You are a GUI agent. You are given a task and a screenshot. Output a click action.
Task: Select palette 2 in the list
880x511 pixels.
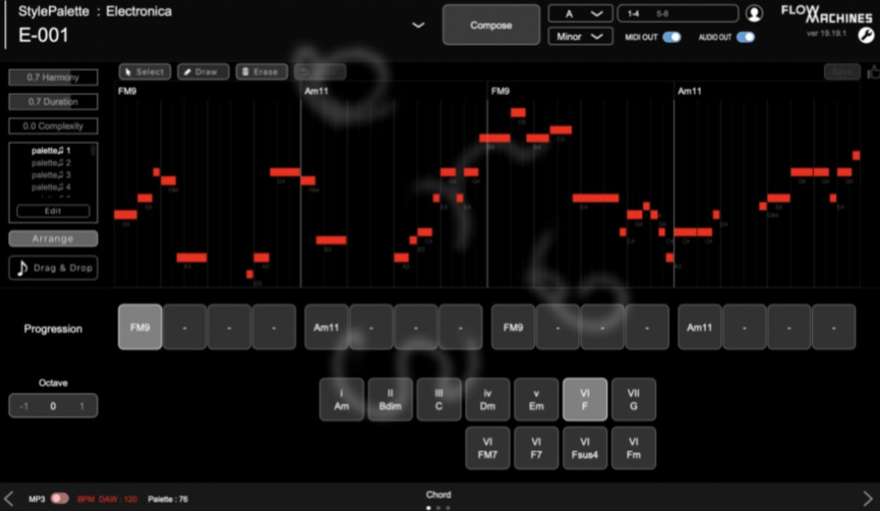51,162
